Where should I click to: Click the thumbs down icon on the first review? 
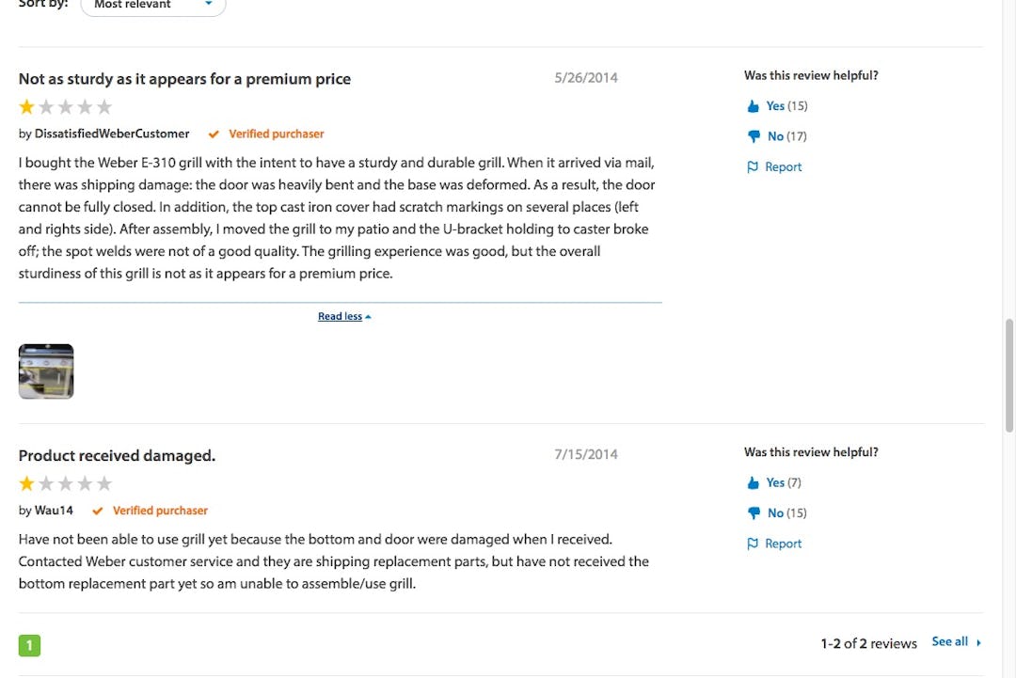point(754,135)
